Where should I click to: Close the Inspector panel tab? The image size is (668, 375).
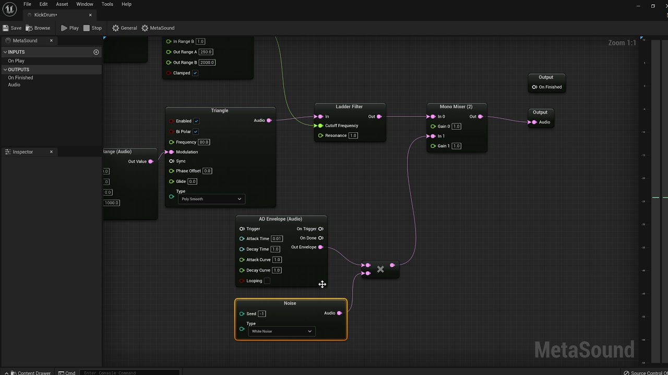(51, 152)
